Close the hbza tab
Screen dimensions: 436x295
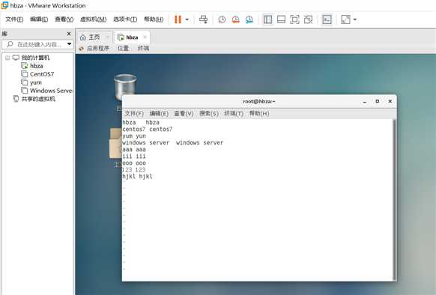[x=145, y=37]
